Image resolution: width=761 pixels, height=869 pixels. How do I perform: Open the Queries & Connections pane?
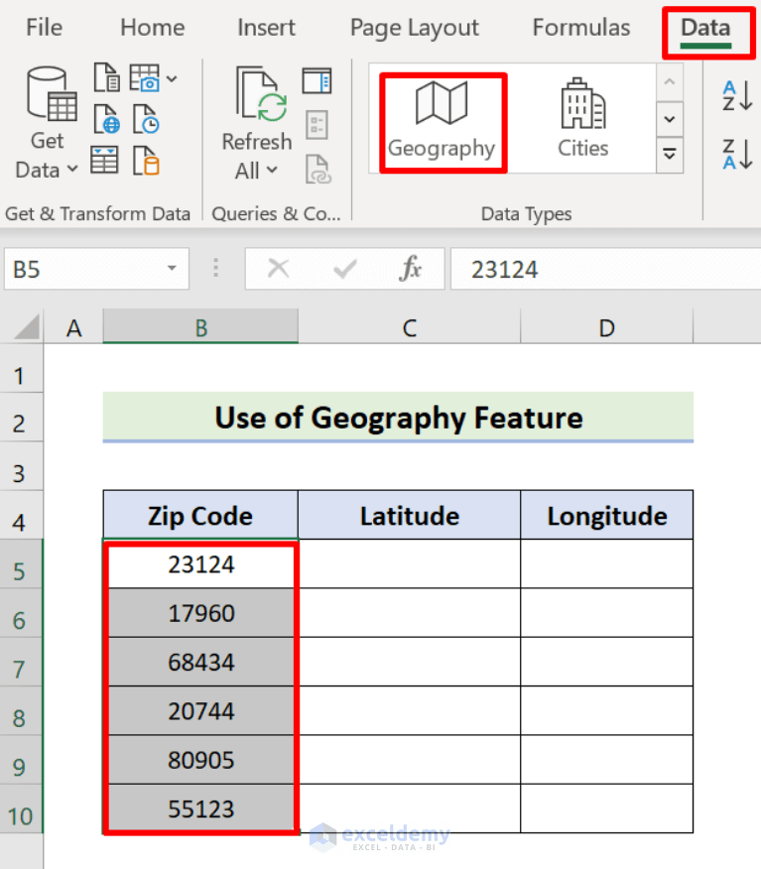(x=317, y=79)
